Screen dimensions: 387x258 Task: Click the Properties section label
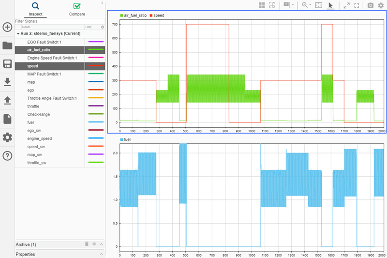tap(25, 254)
